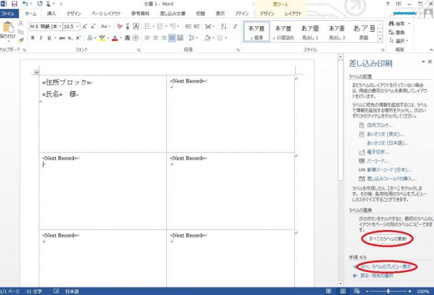
Task: Click the table move handle icon
Action: pos(36,72)
